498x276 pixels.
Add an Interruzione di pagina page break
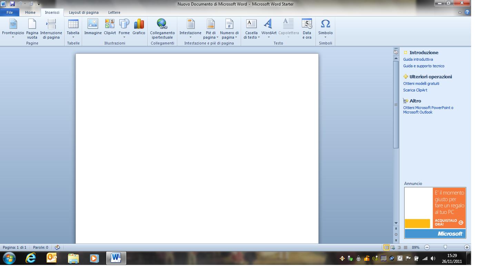coord(51,28)
